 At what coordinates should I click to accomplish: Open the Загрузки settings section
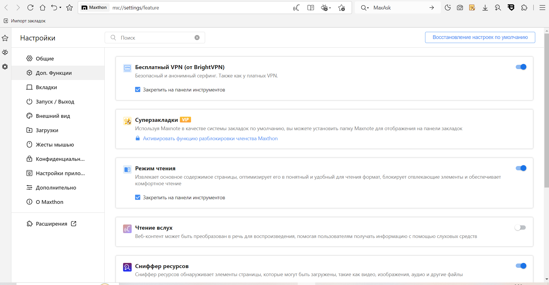(58, 130)
